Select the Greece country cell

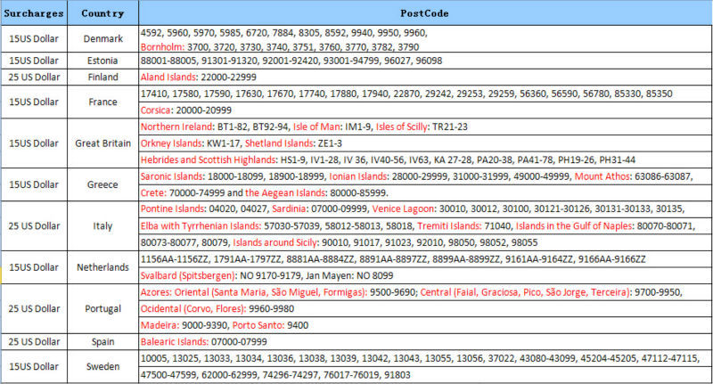102,184
